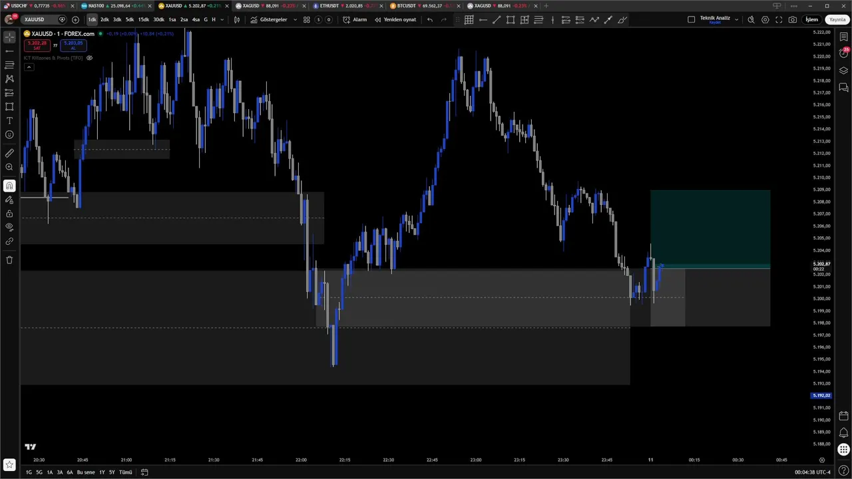Click the AL buy price button

pyautogui.click(x=73, y=45)
